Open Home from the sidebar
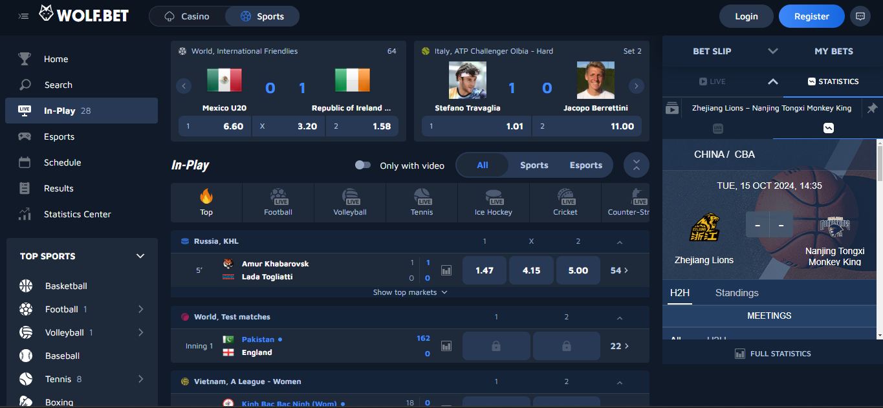Screen dimensions: 883x408 (x=82, y=59)
